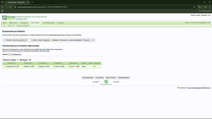This screenshot has width=212, height=119.
Task: Go to Comunicaciones tab
Action: [x=49, y=23]
